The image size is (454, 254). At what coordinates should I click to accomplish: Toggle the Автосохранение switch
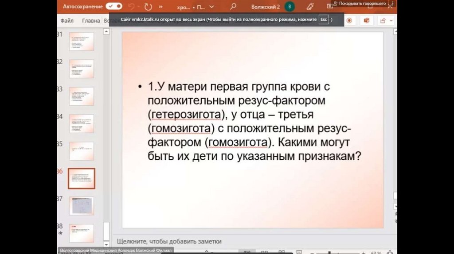tap(114, 7)
